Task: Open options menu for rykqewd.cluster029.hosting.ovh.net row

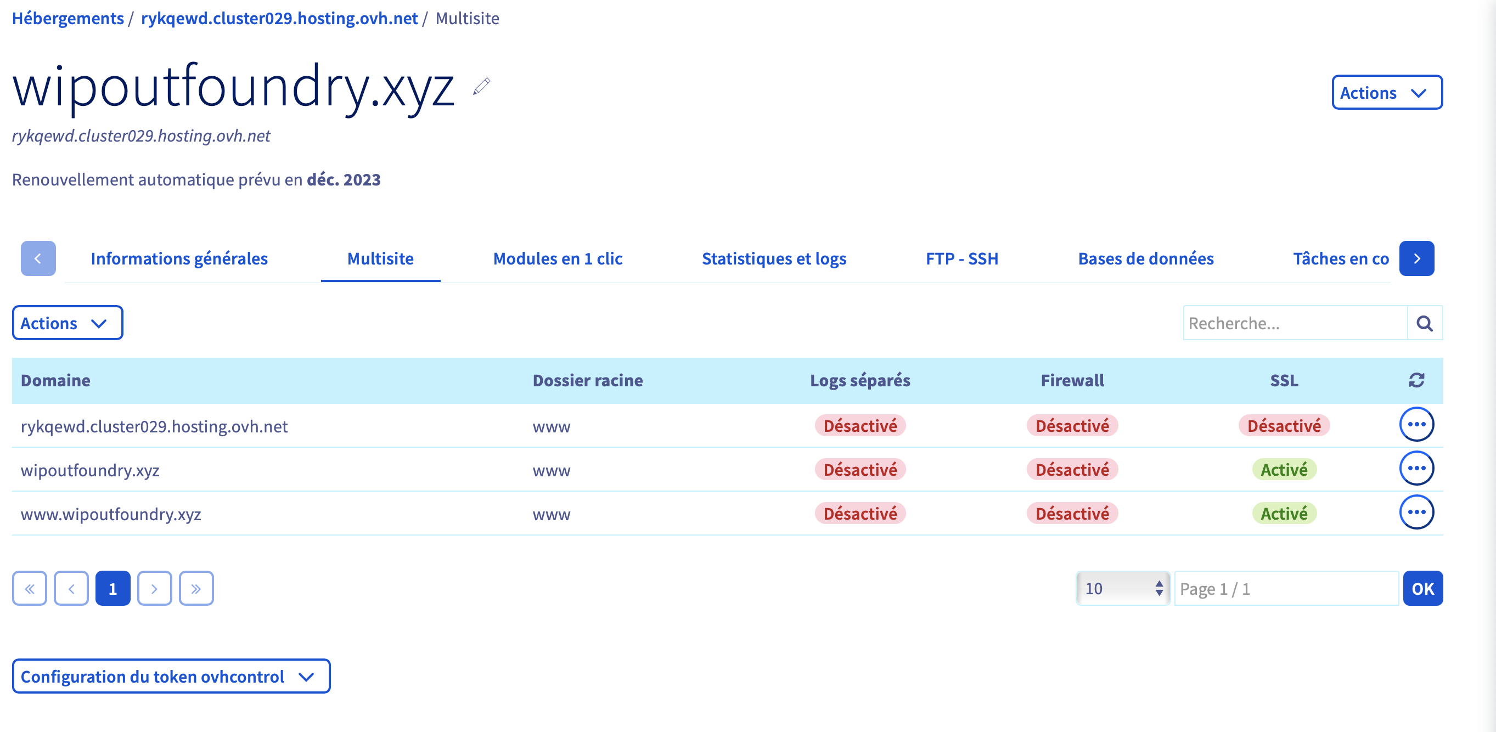Action: 1416,424
